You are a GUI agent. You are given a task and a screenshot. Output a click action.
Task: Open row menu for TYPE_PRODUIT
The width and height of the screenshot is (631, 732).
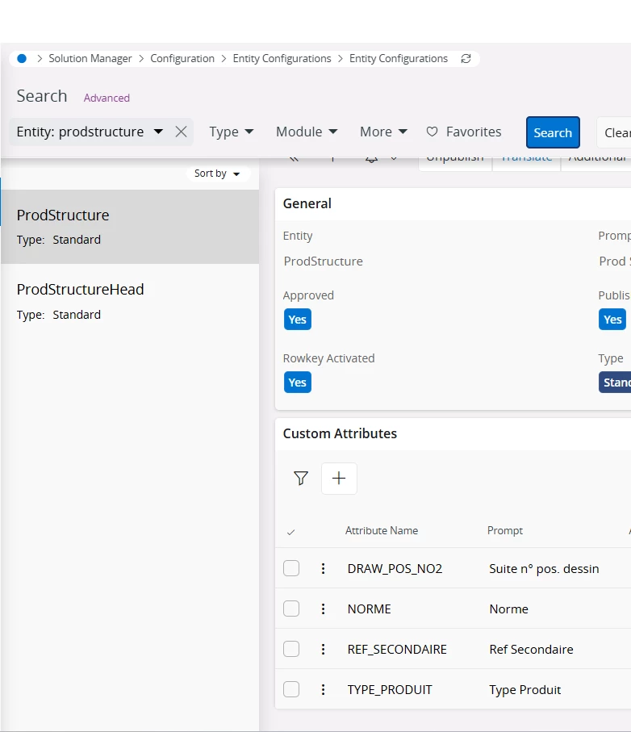[x=323, y=690]
